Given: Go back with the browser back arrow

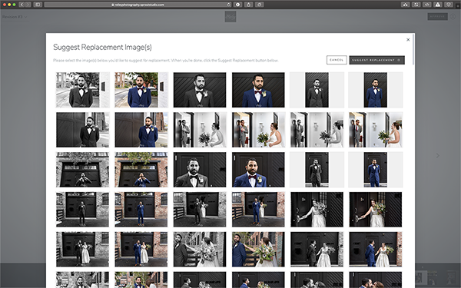Looking at the screenshot, I should [x=22, y=5].
